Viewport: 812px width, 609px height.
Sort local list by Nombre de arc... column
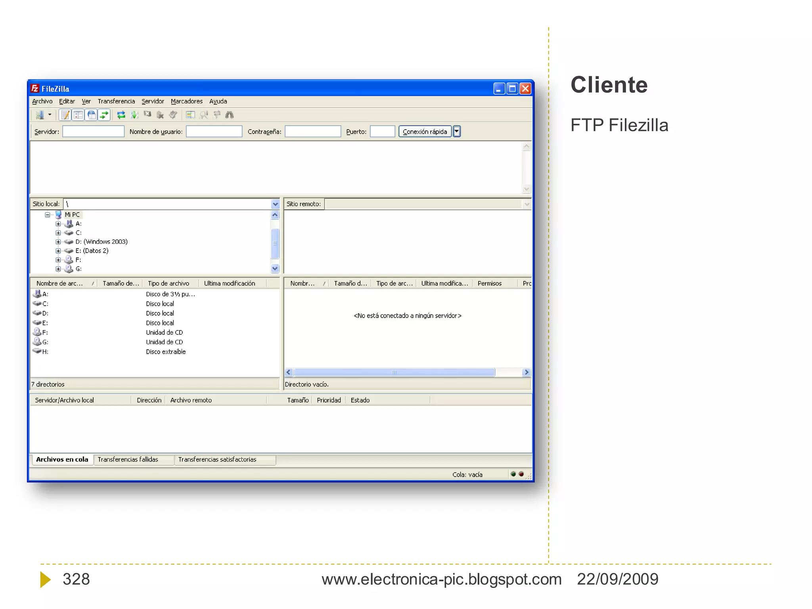[64, 283]
